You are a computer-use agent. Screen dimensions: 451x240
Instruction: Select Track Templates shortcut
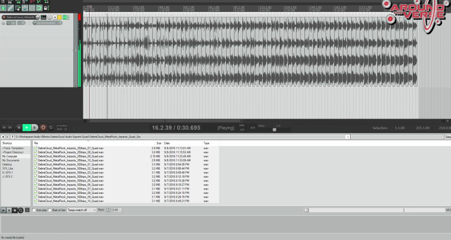coord(13,148)
